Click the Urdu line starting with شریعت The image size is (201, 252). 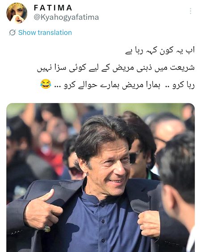click(116, 68)
